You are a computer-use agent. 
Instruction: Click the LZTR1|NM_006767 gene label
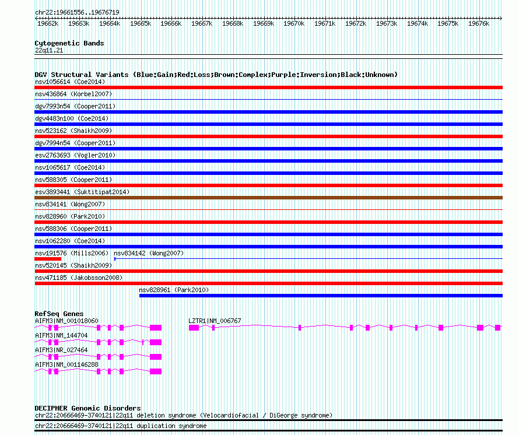pyautogui.click(x=215, y=321)
